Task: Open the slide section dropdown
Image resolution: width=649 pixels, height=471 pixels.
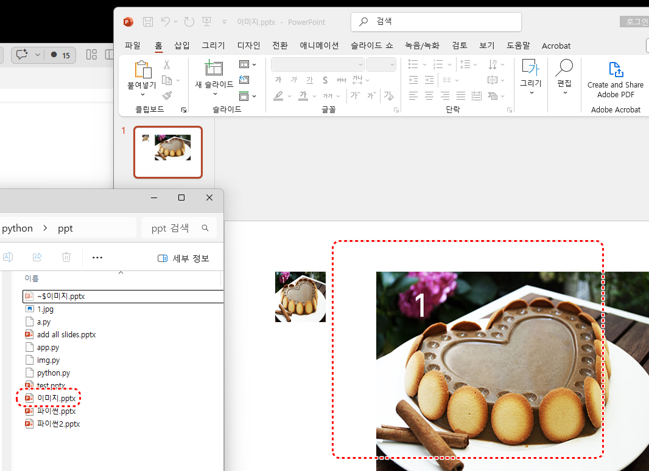Action: 247,96
